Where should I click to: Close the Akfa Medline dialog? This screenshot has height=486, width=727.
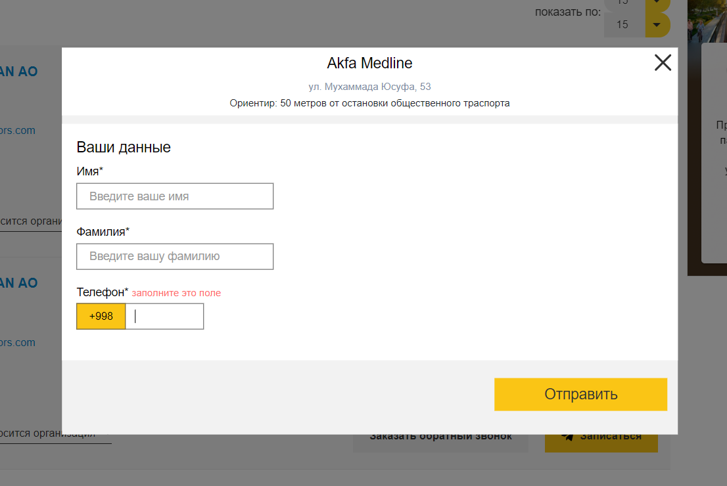663,62
